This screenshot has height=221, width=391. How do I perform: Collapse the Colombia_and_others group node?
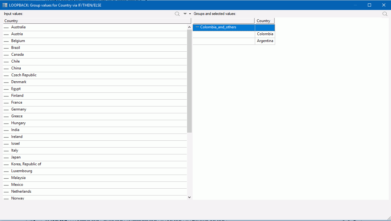tap(197, 27)
